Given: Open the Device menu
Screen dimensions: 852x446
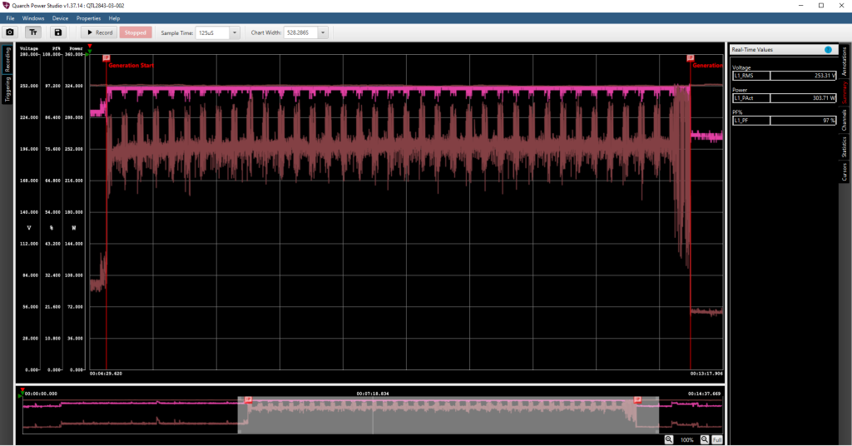Looking at the screenshot, I should coord(60,18).
